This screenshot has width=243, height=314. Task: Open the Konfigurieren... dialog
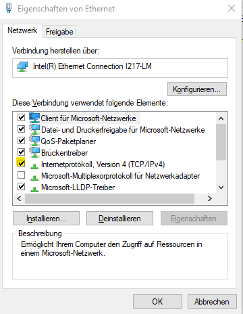(x=197, y=89)
